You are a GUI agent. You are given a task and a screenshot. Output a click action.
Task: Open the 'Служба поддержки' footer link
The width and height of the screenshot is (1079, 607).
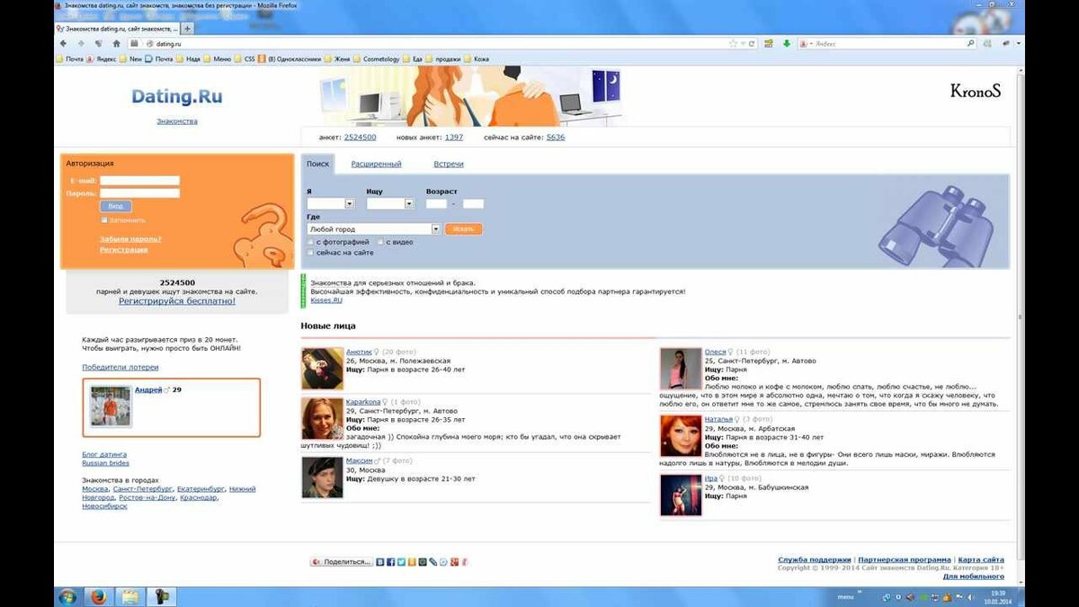tap(815, 559)
